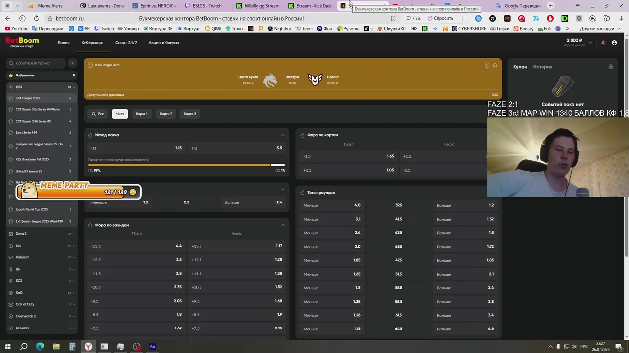
Task: Click back arrow next to IEM Cologne 2025
Action: click(90, 65)
